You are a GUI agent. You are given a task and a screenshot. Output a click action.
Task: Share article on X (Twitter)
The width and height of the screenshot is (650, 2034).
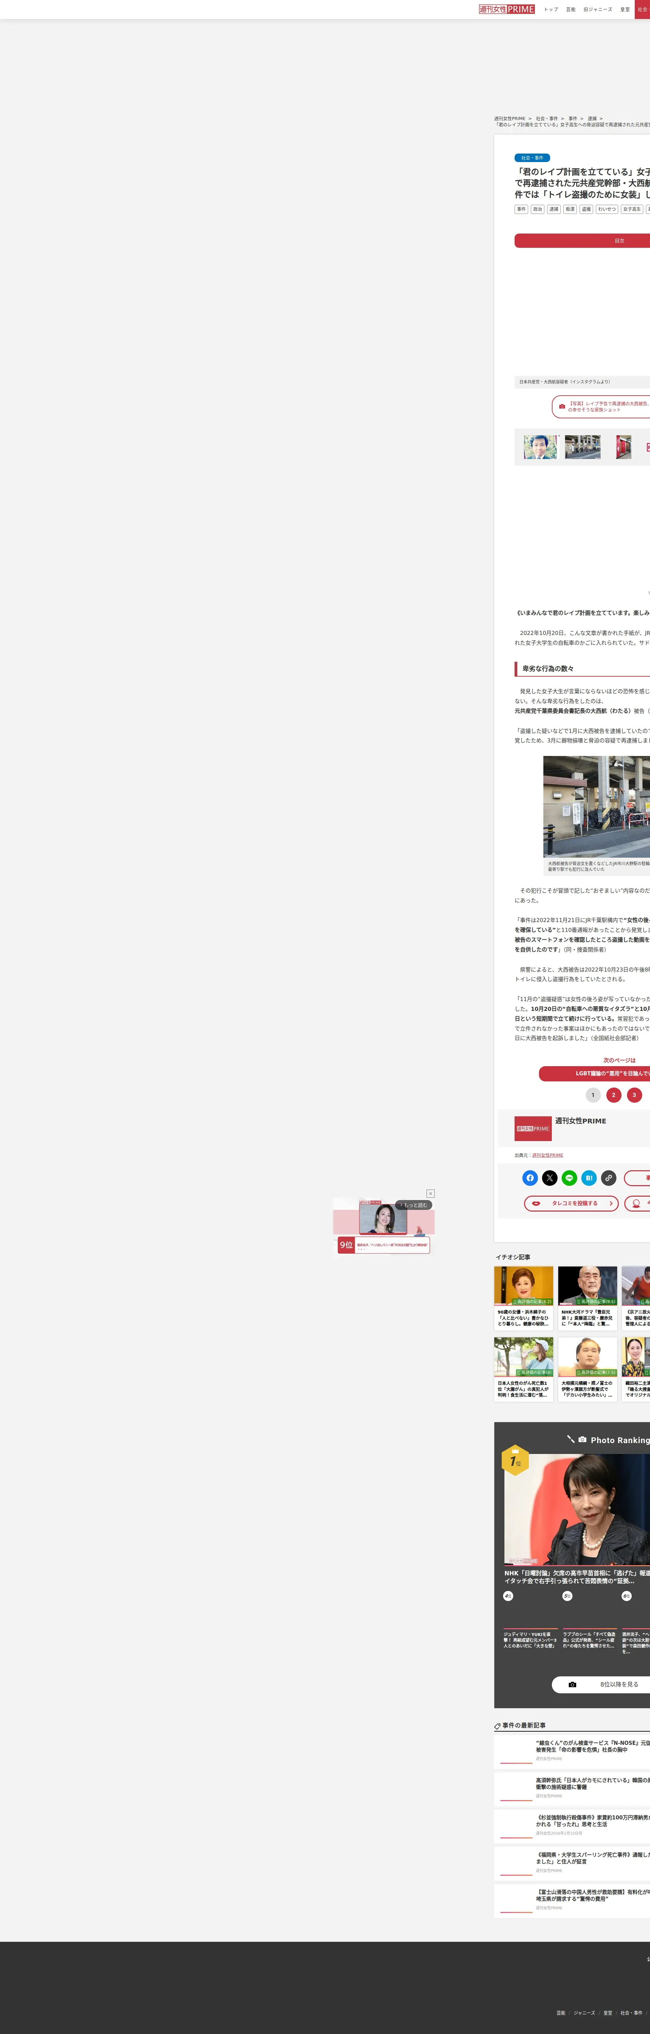coord(550,1177)
